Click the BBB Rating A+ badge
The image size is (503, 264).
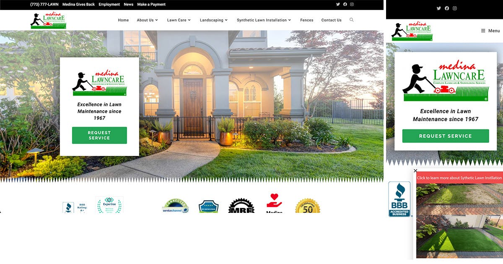(74, 207)
